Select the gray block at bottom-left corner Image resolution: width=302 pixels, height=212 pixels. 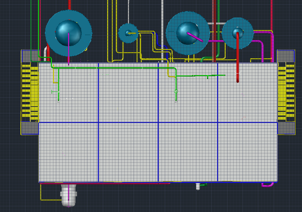(30, 128)
